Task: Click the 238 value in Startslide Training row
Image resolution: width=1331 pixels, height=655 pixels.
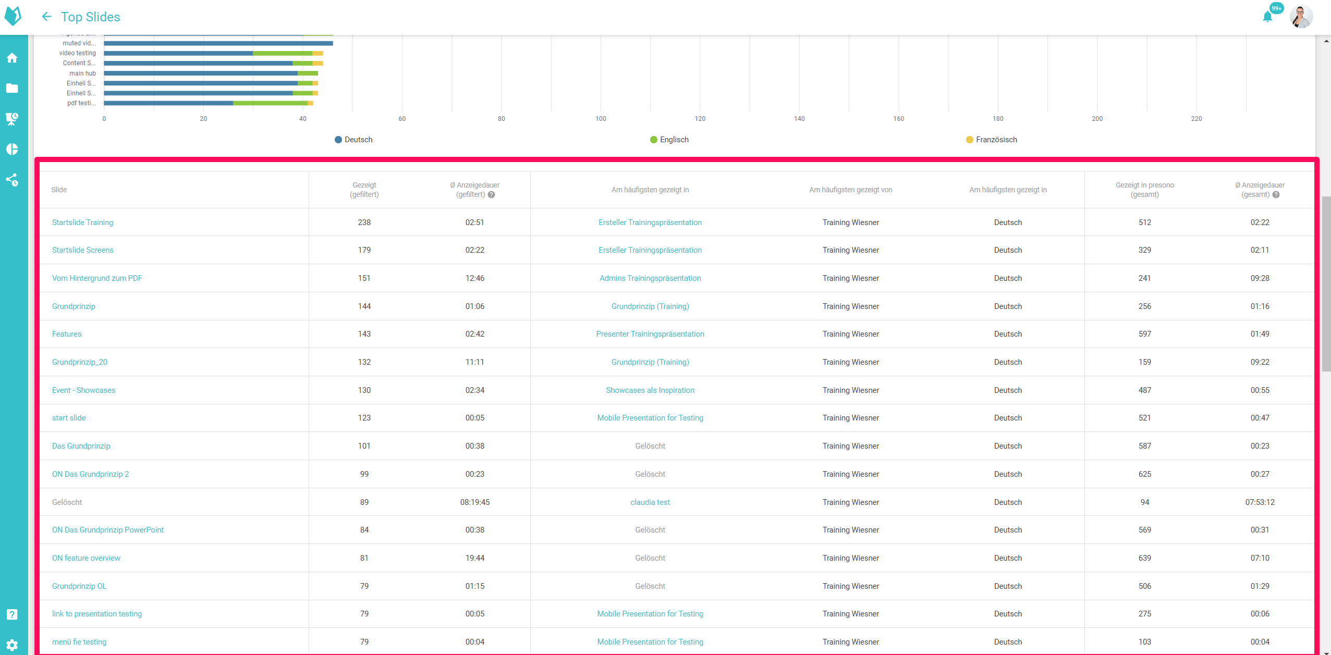Action: [364, 223]
